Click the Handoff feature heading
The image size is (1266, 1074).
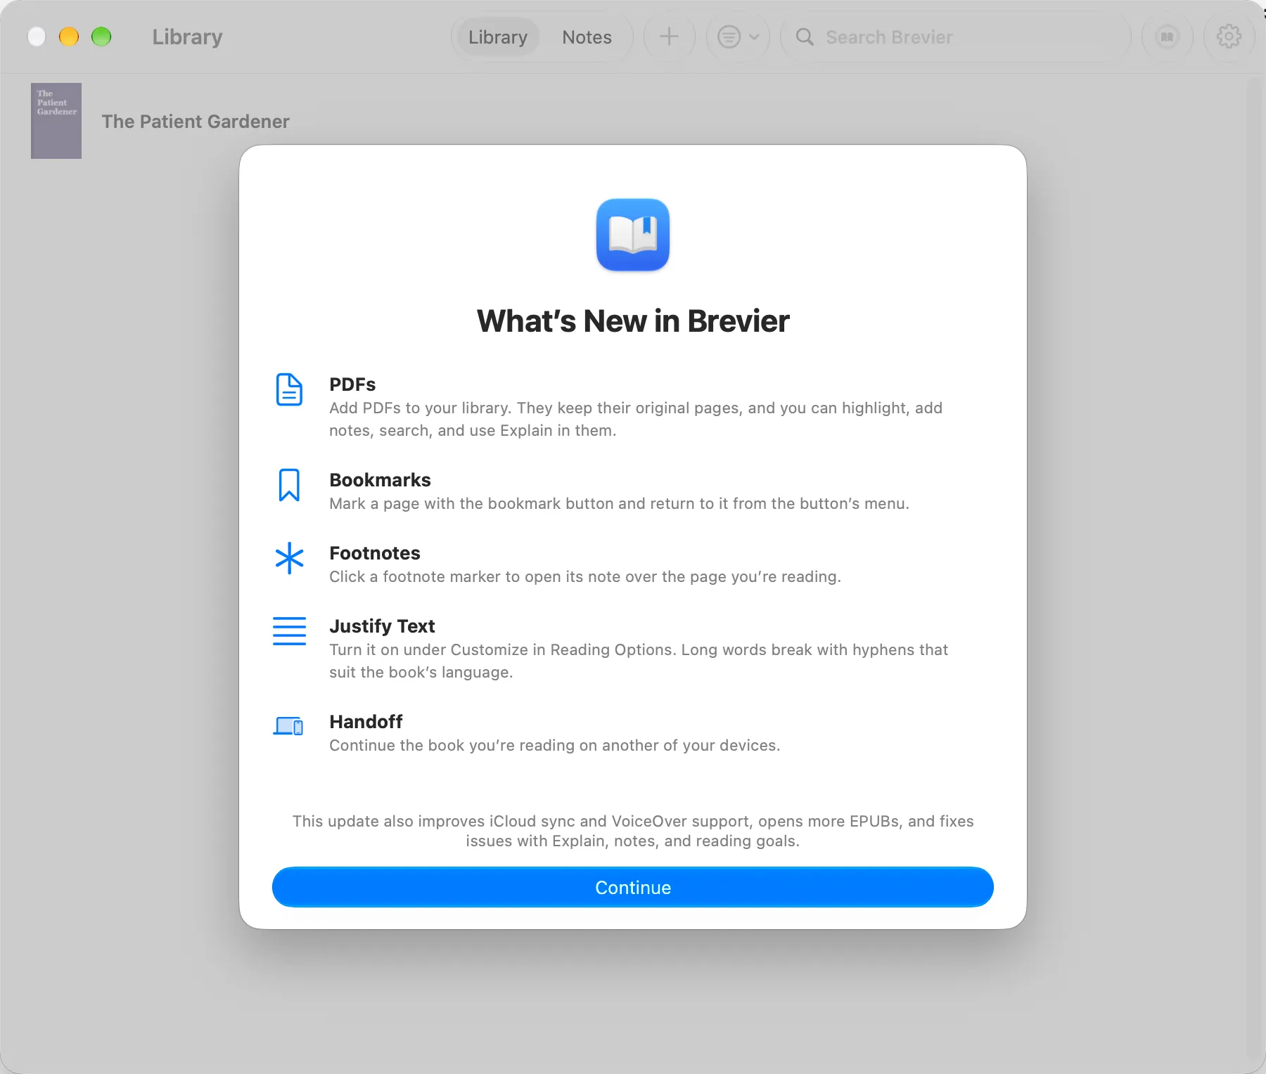pyautogui.click(x=366, y=722)
